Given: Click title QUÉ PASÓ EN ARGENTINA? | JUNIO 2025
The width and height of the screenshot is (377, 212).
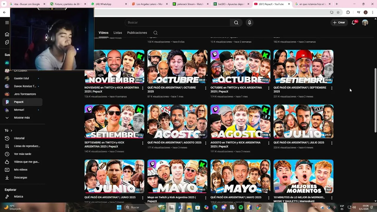Looking at the screenshot, I should 110,197.
